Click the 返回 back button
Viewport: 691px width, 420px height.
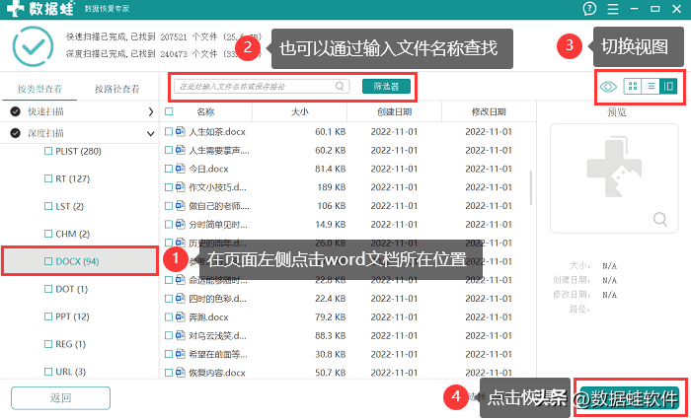(60, 398)
